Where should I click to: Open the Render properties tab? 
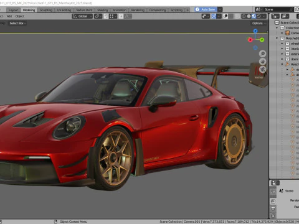click(x=273, y=201)
